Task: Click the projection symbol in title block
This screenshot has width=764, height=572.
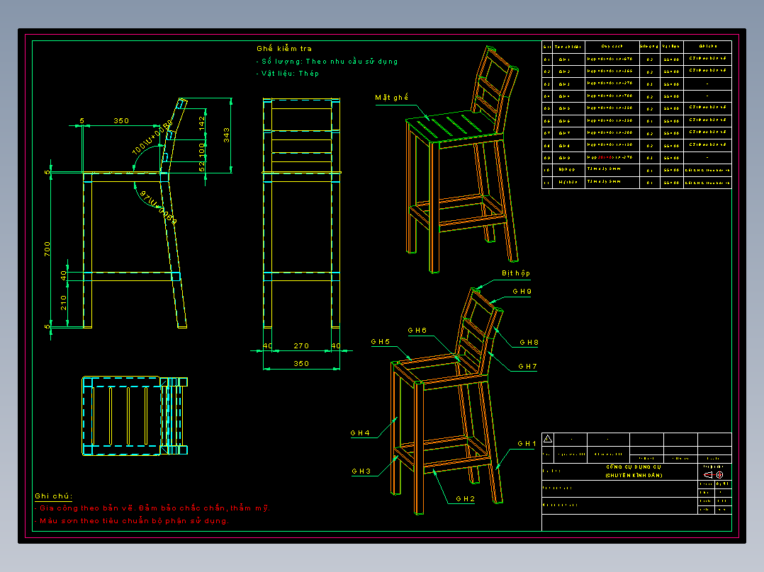Action: 714,474
